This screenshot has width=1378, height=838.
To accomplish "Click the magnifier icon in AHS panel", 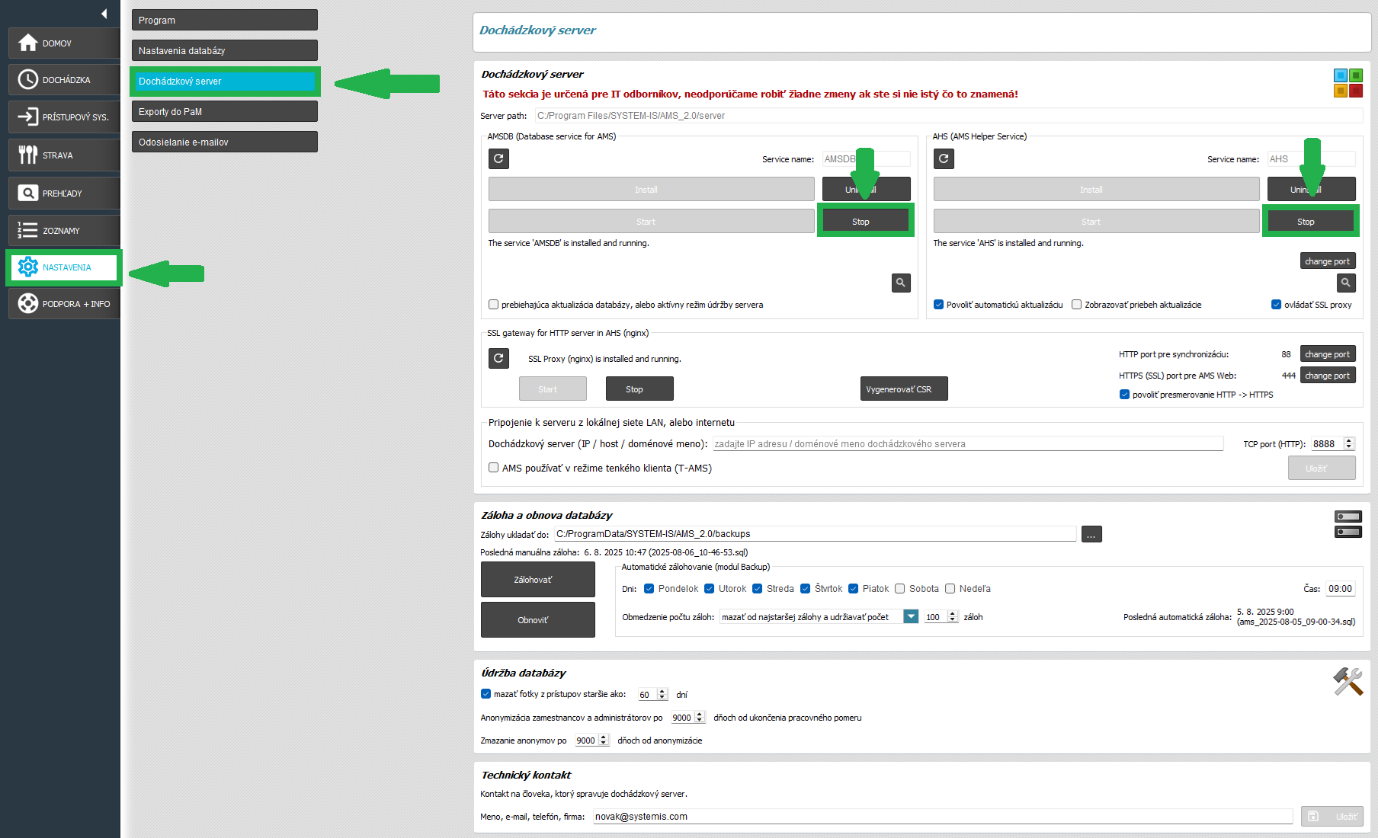I will pos(1346,283).
